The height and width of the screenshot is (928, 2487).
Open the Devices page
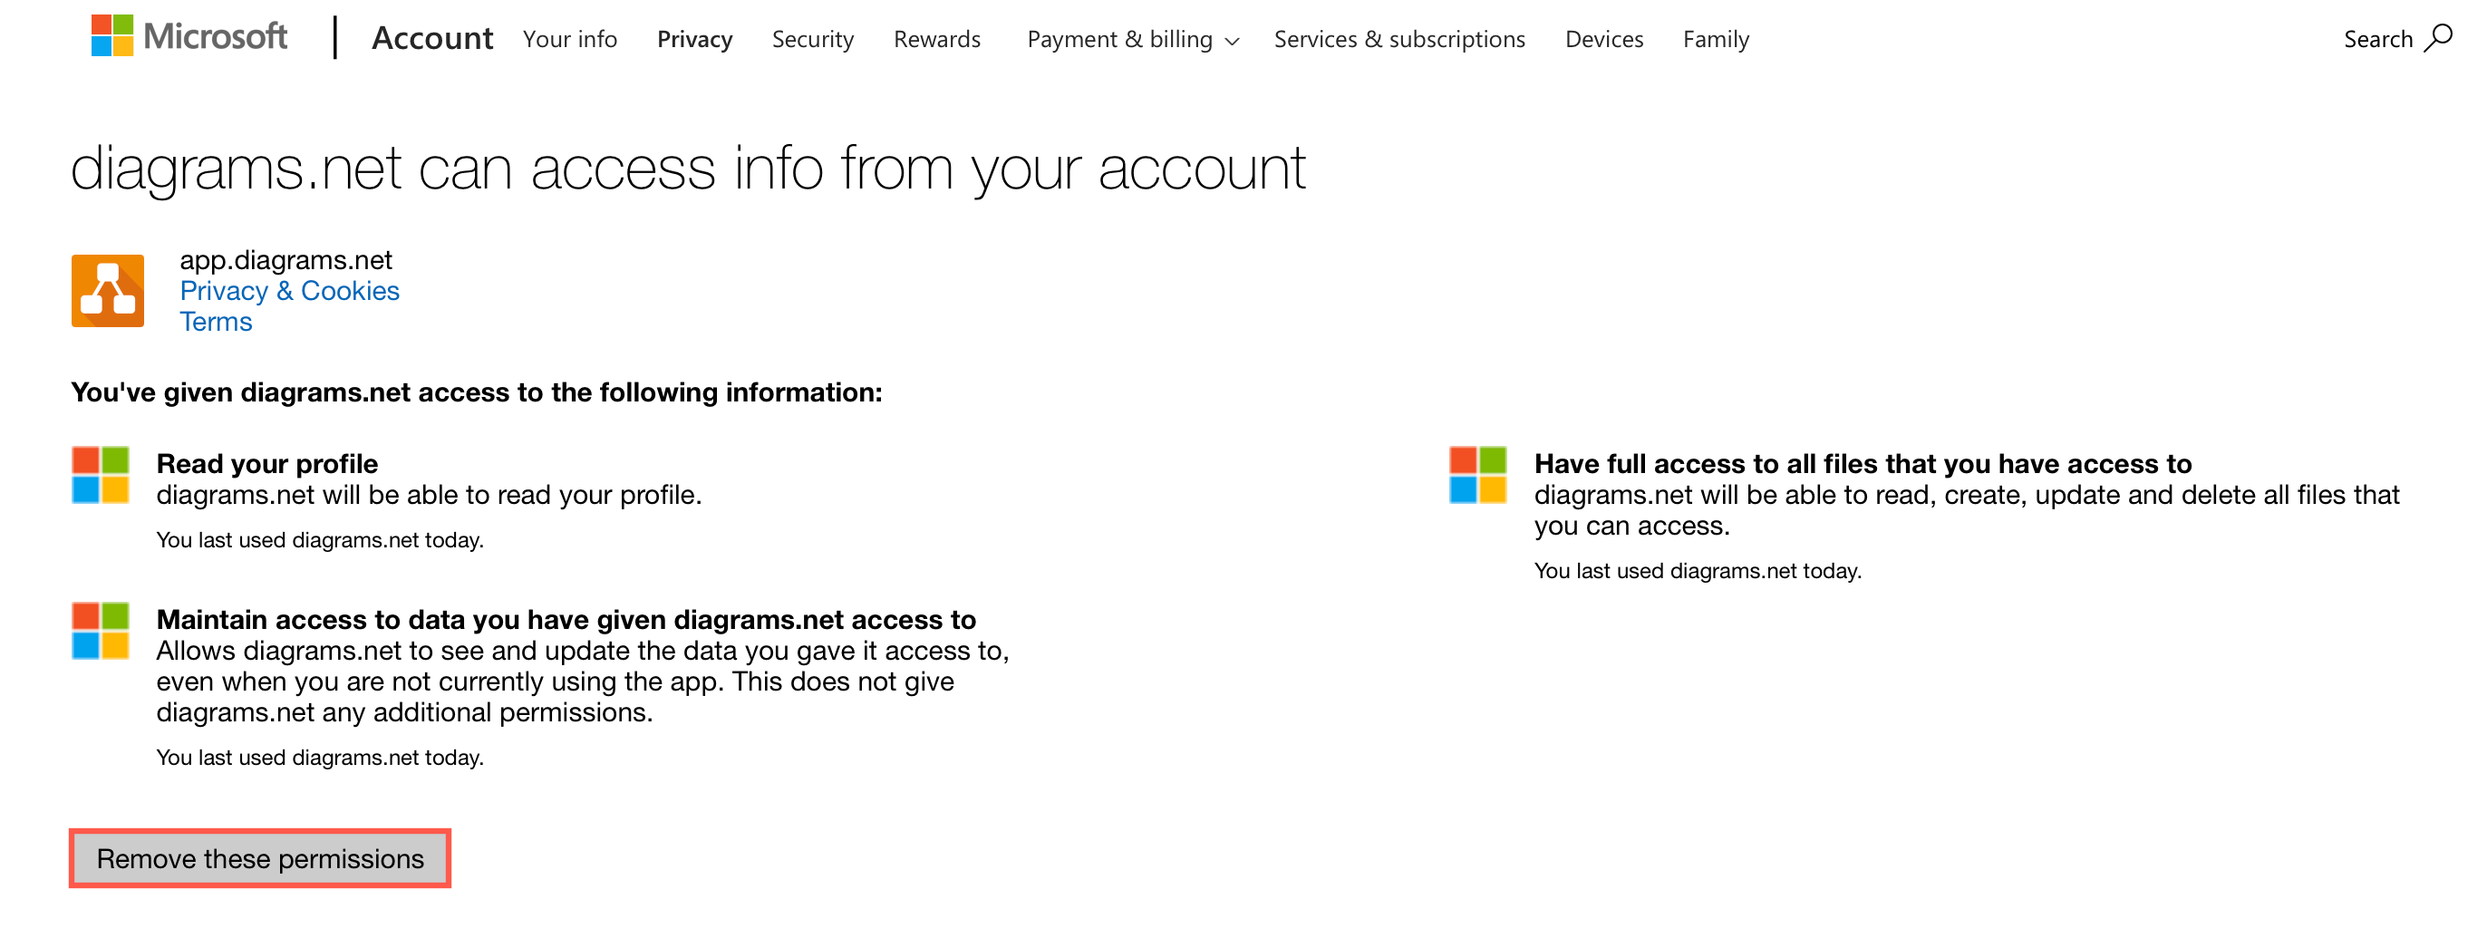[1603, 39]
